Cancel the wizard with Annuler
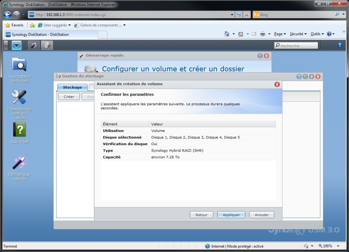The image size is (349, 252). pyautogui.click(x=261, y=215)
